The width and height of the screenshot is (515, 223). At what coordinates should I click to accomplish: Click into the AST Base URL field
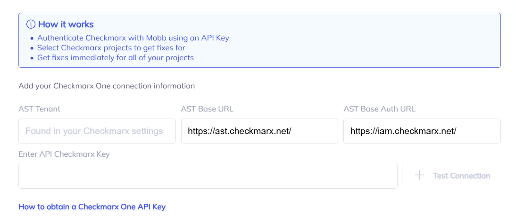[259, 131]
